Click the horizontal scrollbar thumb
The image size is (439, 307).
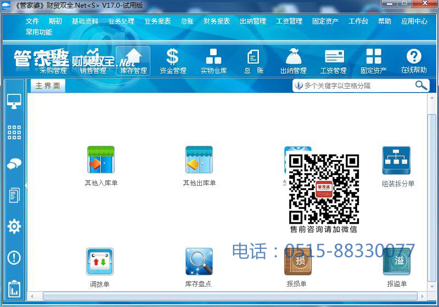[230, 296]
